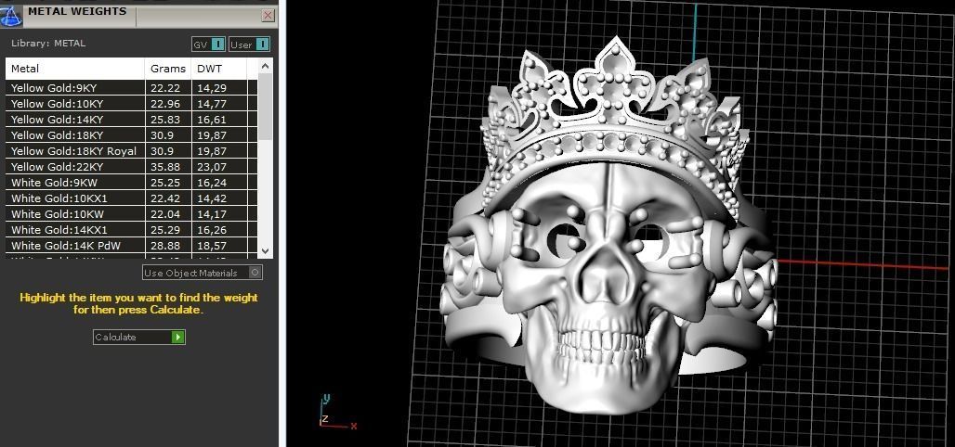Click the 14,29 DWT value
The height and width of the screenshot is (447, 955).
(x=211, y=88)
